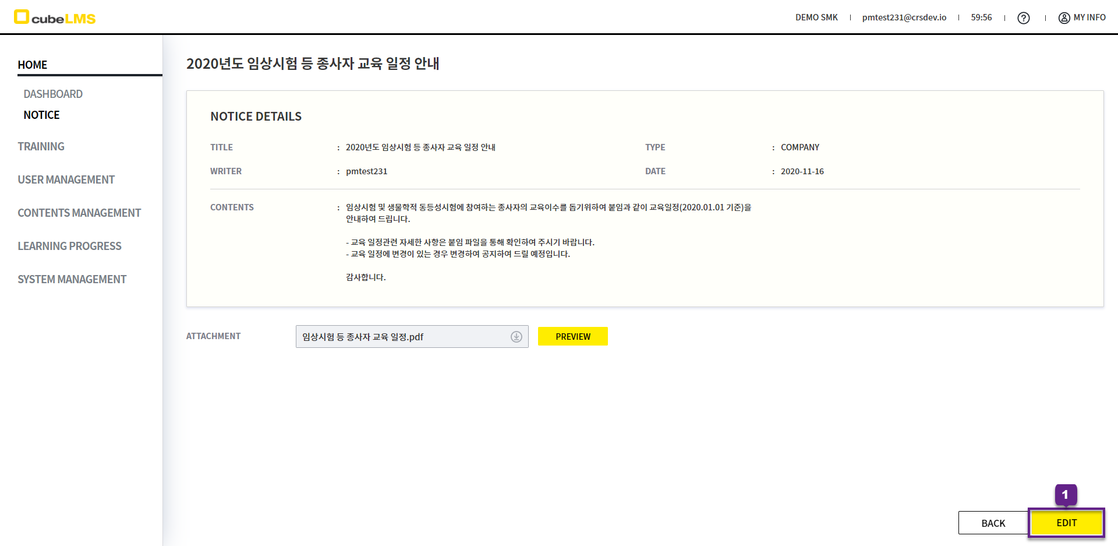
Task: Download the attachment using the download icon
Action: tap(516, 337)
